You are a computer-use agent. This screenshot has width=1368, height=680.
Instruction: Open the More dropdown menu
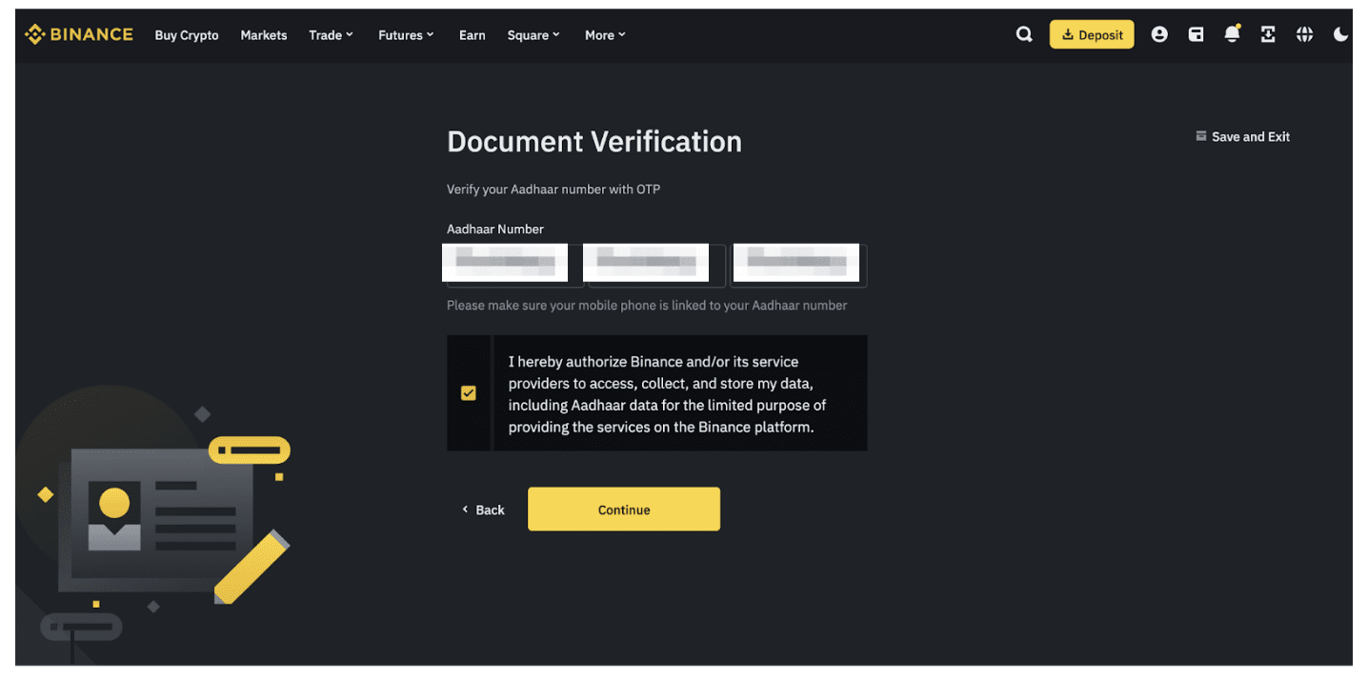pos(605,35)
